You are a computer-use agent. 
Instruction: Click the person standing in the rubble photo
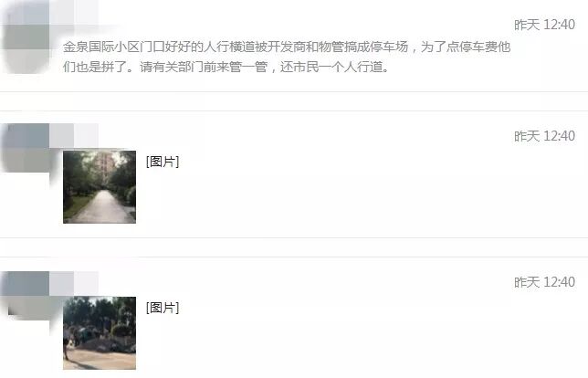[x=67, y=344]
